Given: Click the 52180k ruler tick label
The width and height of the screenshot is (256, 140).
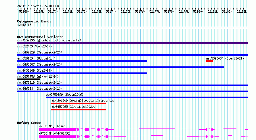Looking at the screenshot, I should (x=198, y=11).
